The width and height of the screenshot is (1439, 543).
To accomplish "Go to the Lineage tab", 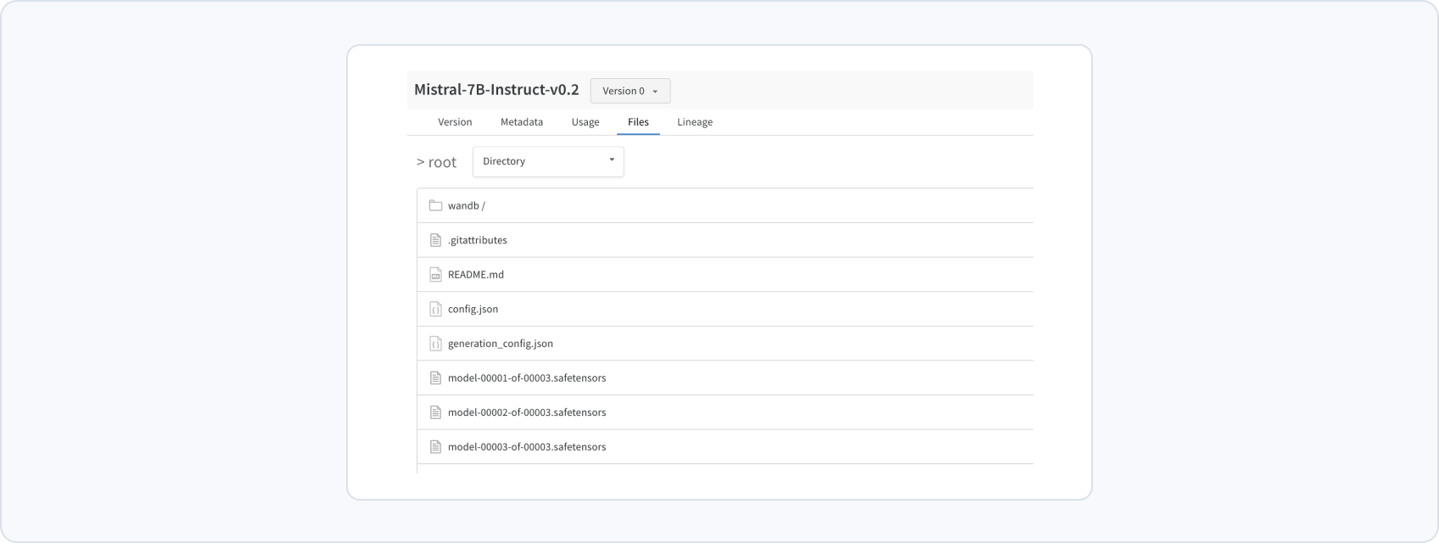I will point(695,122).
